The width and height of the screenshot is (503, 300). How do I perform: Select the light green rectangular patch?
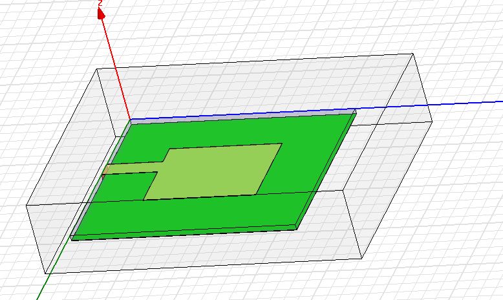tap(213, 171)
